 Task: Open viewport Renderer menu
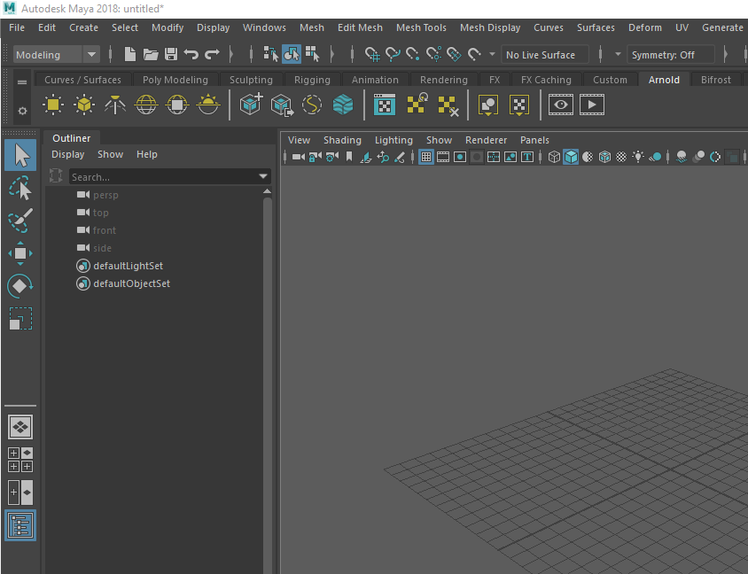point(486,140)
